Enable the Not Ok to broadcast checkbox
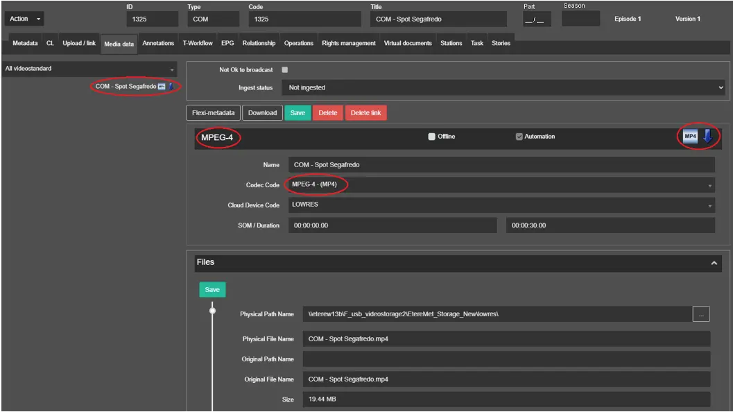 (x=285, y=70)
